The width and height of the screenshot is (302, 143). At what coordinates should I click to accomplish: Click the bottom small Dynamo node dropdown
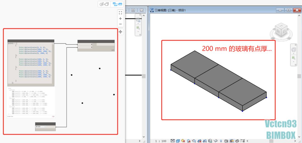pos(45,127)
